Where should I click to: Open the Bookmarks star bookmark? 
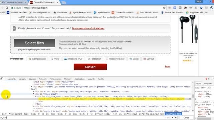60,13
